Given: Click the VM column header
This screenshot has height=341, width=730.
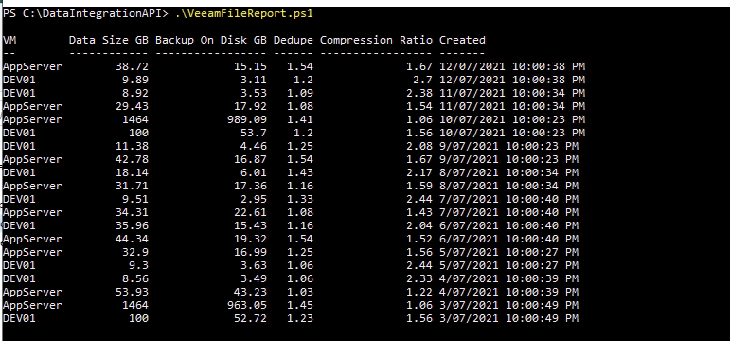Looking at the screenshot, I should pos(9,40).
